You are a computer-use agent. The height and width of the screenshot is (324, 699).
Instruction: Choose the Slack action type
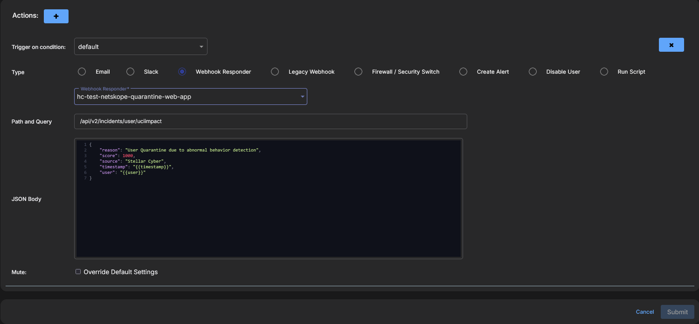131,72
